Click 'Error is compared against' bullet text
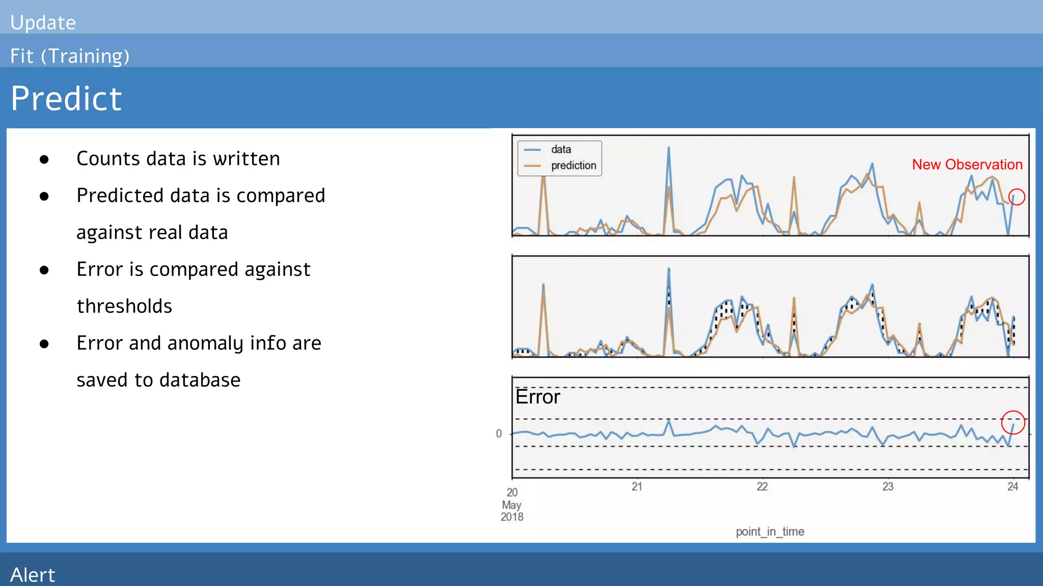The height and width of the screenshot is (586, 1043). (x=194, y=270)
